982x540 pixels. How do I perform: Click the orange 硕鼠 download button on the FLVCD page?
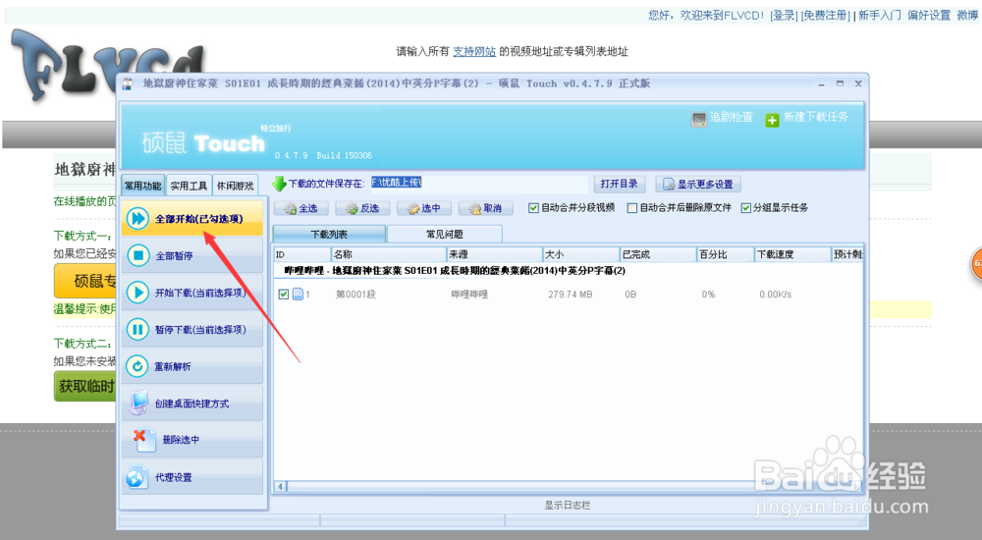85,281
